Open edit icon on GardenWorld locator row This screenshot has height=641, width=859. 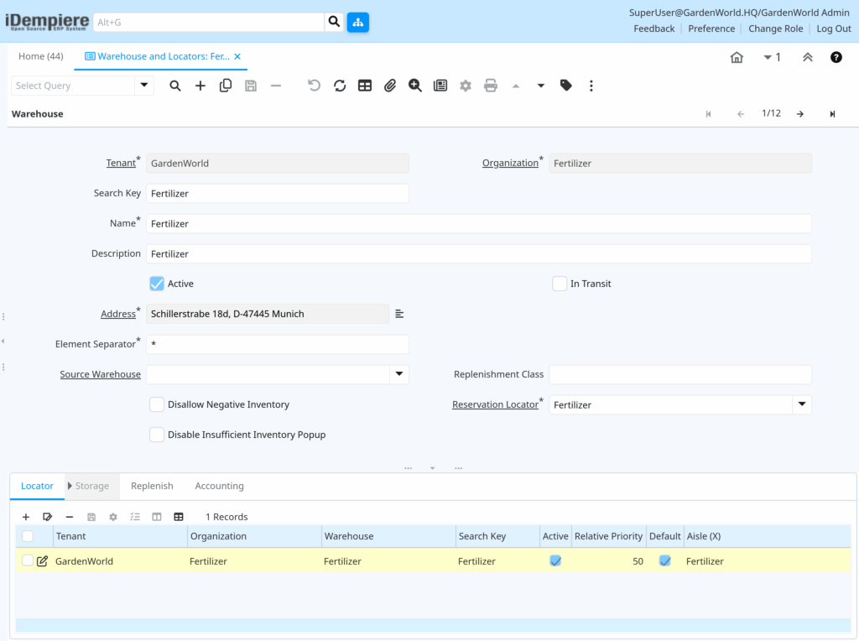(x=42, y=561)
